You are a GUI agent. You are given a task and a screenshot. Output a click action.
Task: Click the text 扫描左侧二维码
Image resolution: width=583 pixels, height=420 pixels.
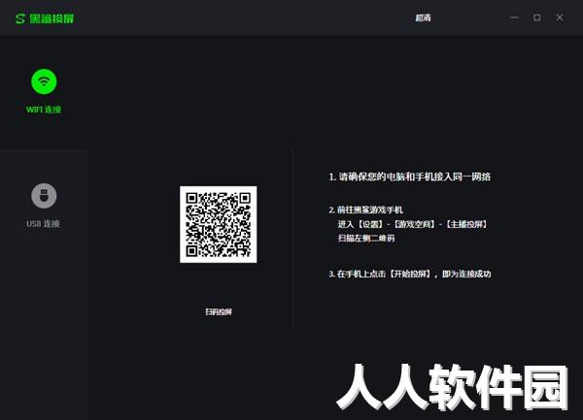(366, 239)
